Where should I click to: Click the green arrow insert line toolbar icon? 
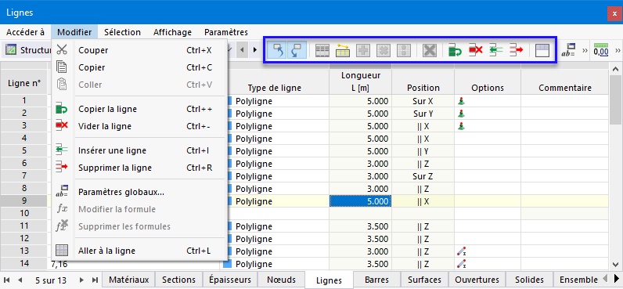click(496, 50)
